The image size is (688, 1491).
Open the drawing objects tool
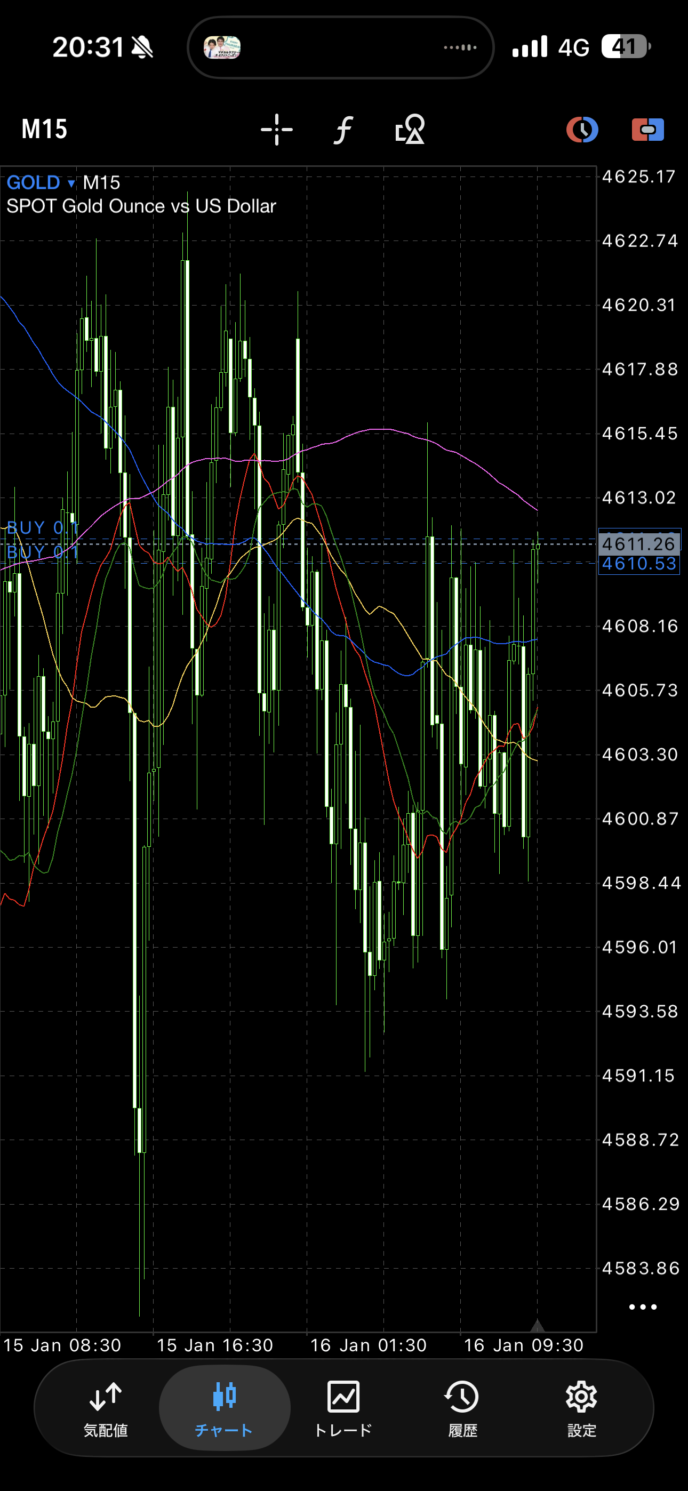[x=410, y=129]
